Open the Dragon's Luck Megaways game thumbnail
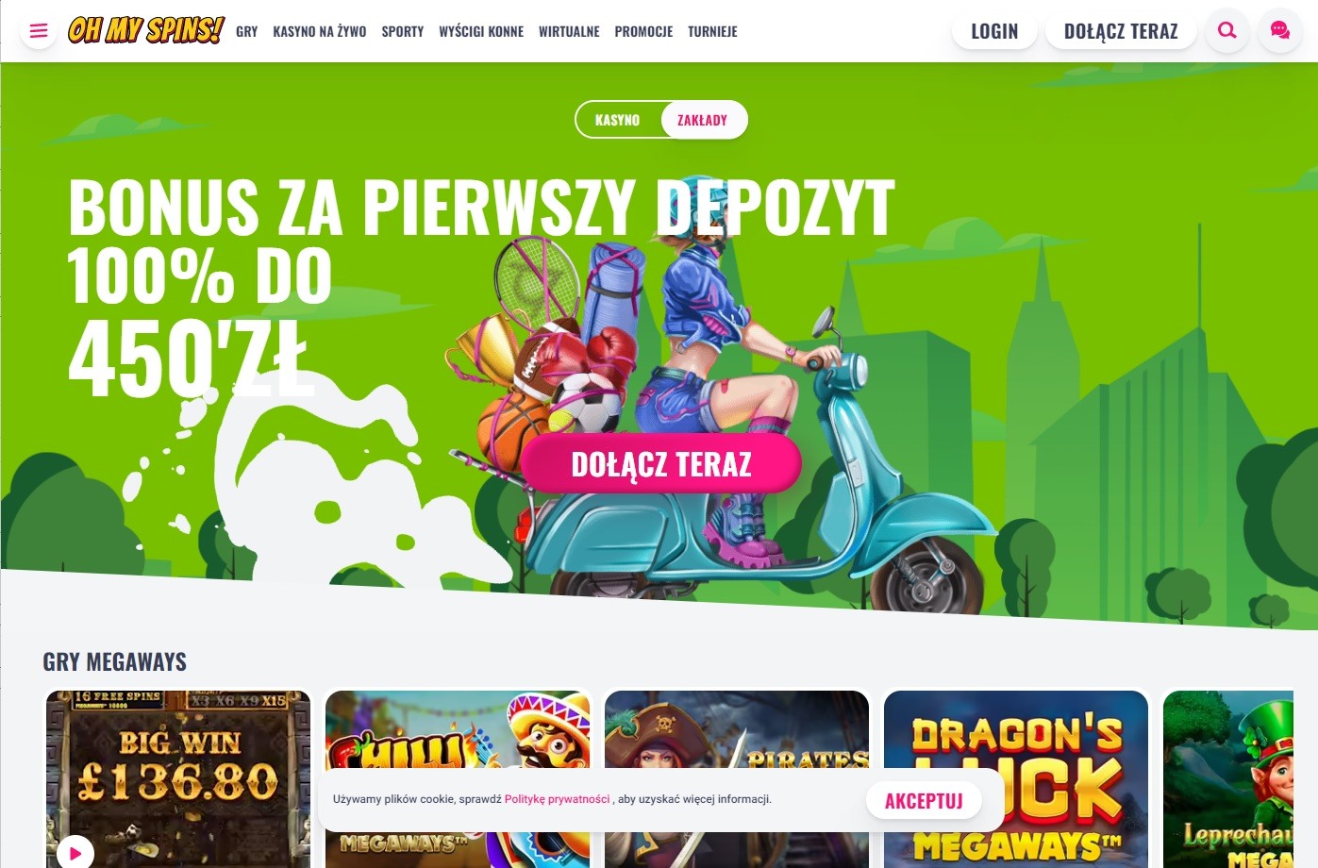Screen dimensions: 1318x868 [1016, 779]
